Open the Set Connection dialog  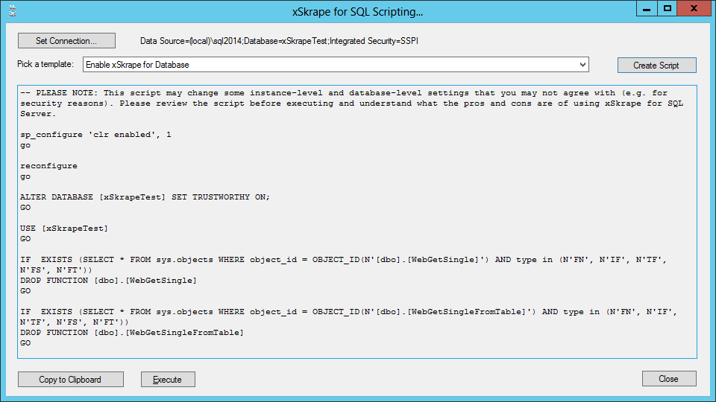coord(66,40)
